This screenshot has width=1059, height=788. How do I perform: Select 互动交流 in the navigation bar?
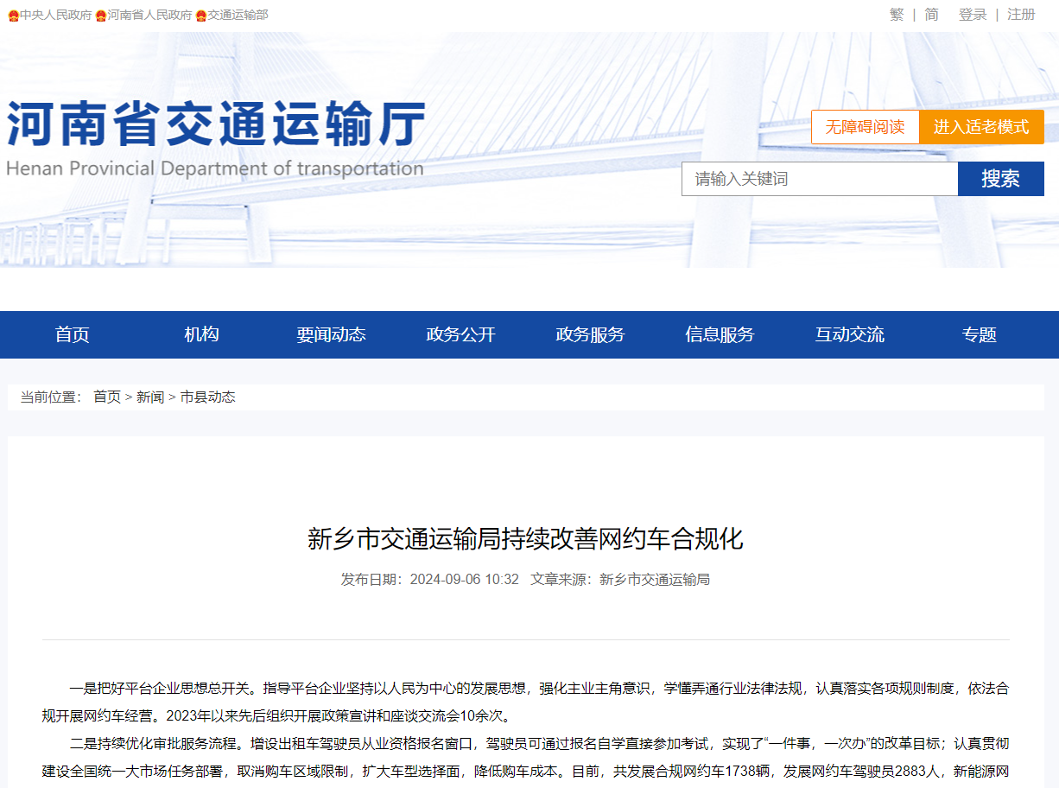[850, 335]
